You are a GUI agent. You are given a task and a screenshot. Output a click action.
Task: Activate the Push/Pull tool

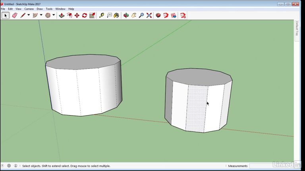click(62, 15)
